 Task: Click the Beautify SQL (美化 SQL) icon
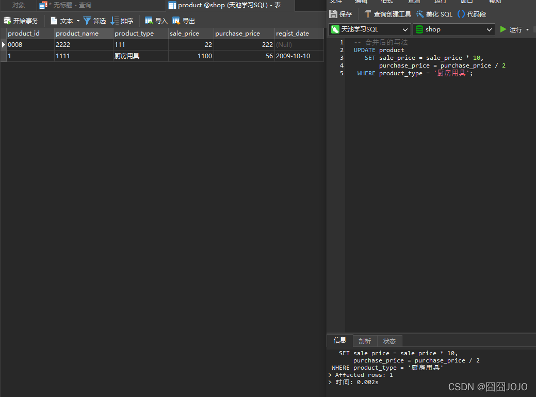420,14
